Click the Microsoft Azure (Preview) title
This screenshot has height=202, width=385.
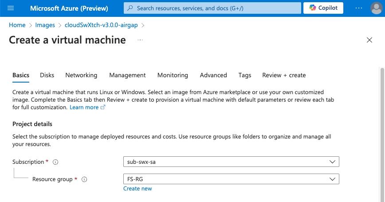pyautogui.click(x=69, y=8)
